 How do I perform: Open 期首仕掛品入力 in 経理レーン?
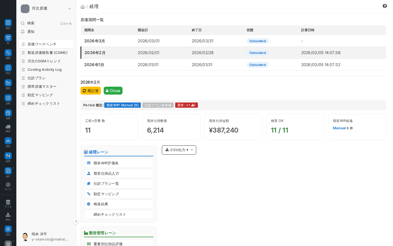pyautogui.click(x=119, y=174)
